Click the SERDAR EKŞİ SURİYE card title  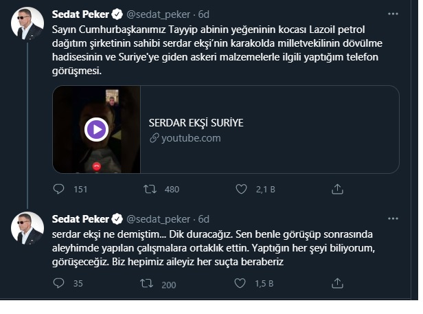click(x=196, y=123)
